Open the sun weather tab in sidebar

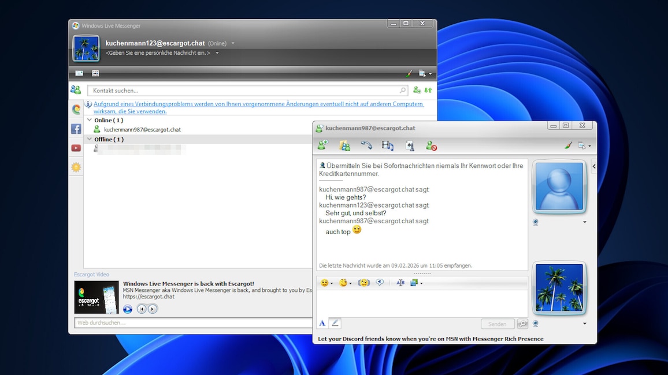pyautogui.click(x=76, y=167)
